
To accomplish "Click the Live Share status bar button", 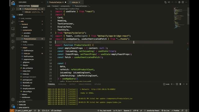I will (56, 111).
